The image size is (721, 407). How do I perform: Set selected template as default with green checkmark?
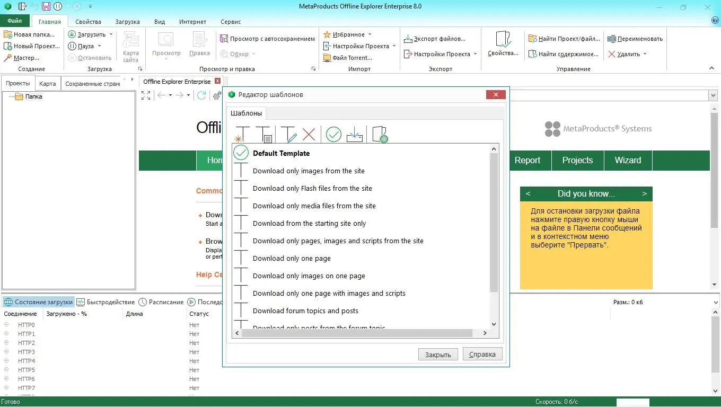pyautogui.click(x=333, y=134)
